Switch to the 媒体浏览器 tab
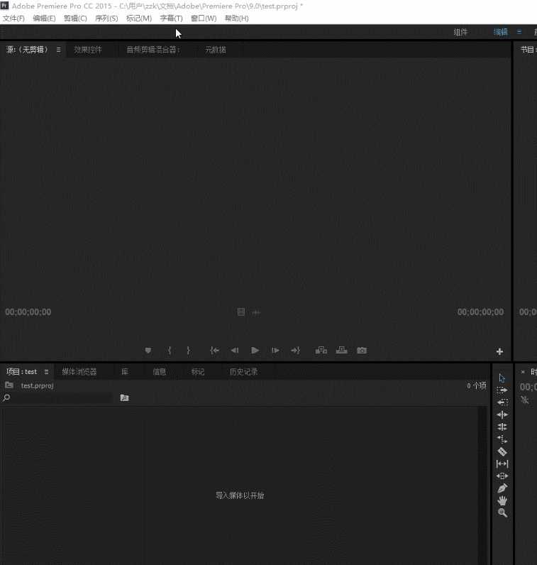The image size is (537, 565). point(79,371)
